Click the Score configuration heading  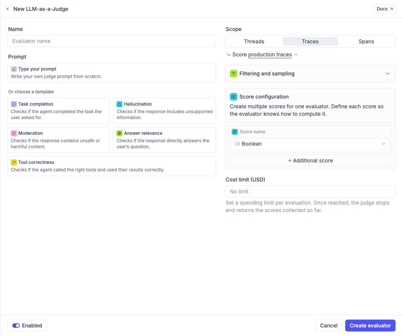(x=264, y=97)
